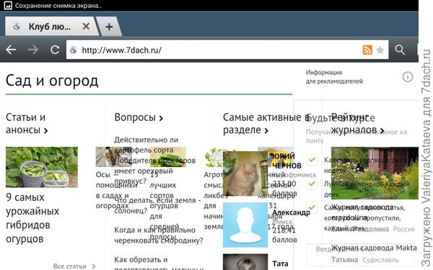This screenshot has height=270, width=433.
Task: Open question about картофель сорта Победитель
Action: coord(154,161)
